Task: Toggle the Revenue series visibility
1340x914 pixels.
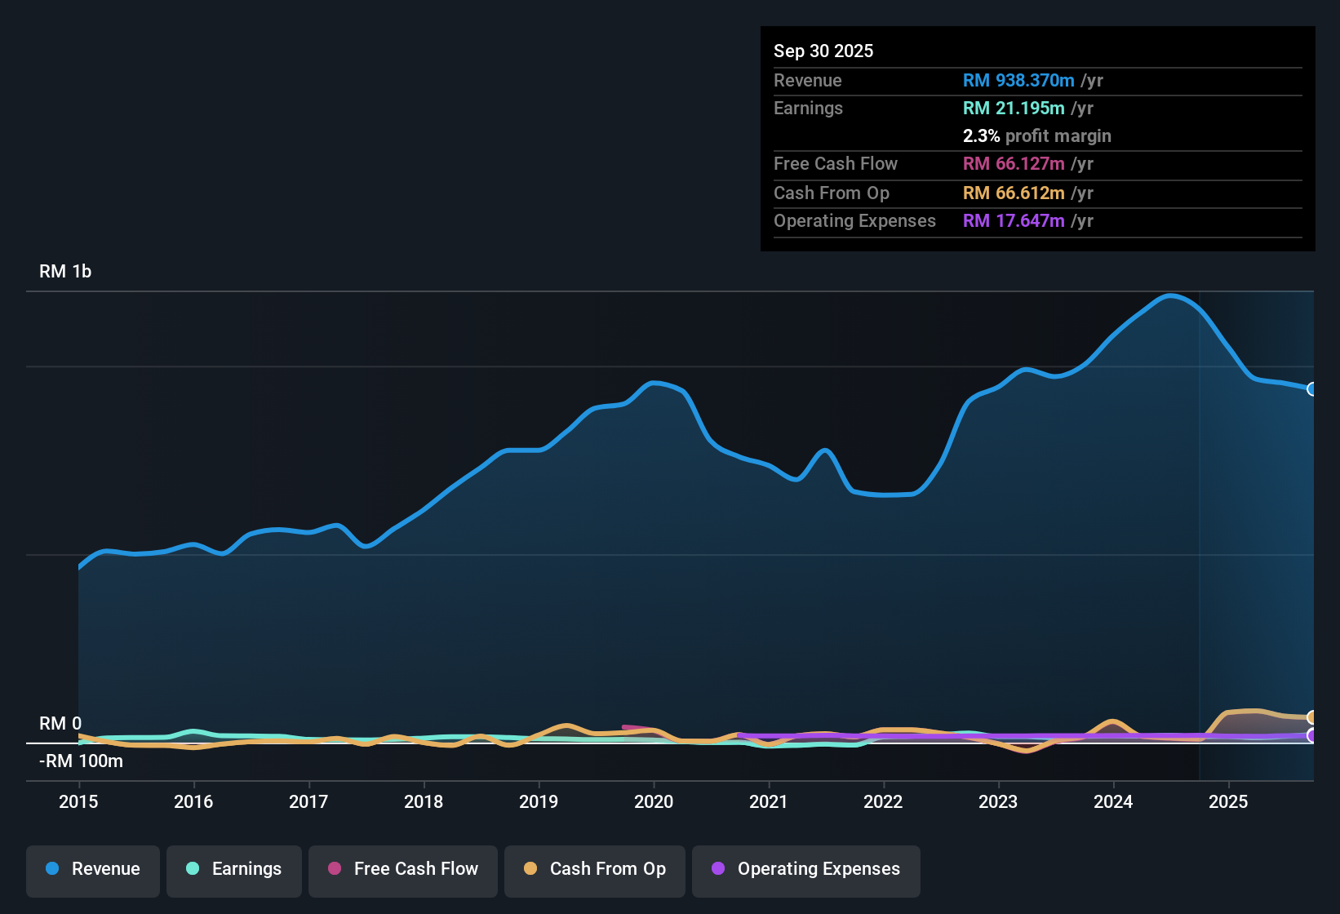Action: (92, 870)
